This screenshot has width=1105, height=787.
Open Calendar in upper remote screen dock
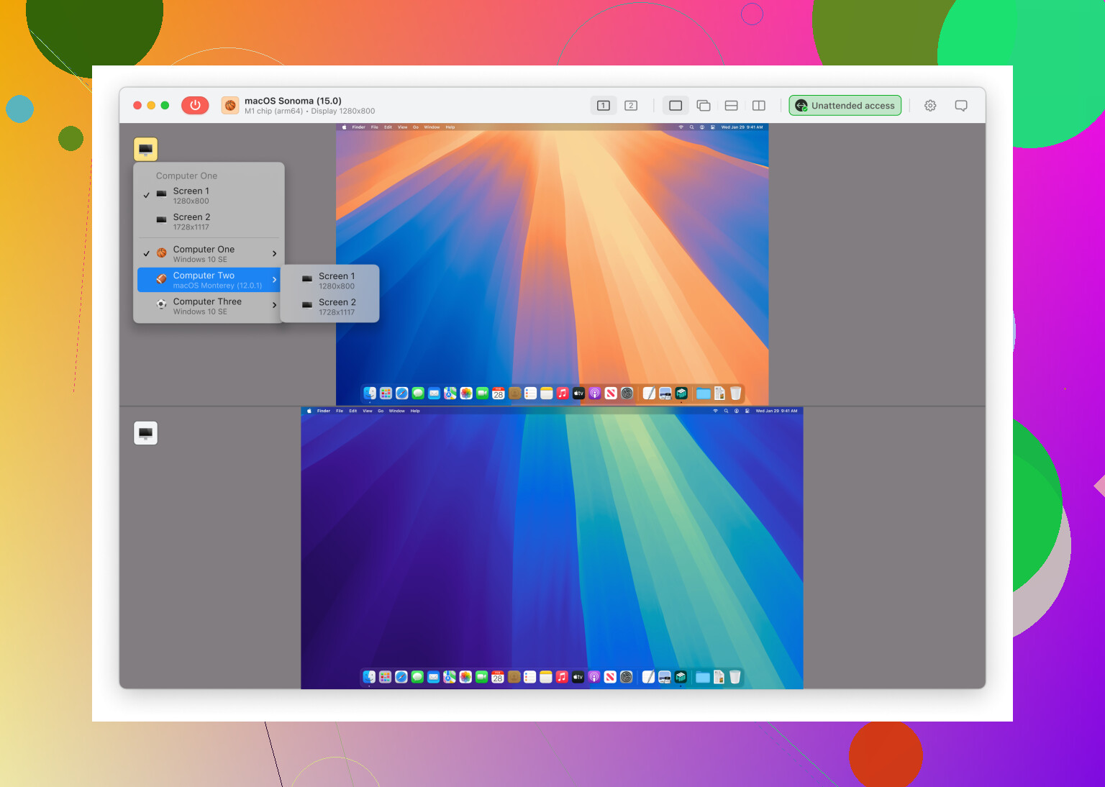(x=498, y=393)
